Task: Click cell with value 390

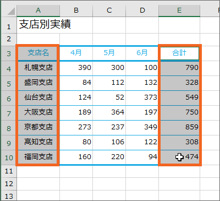Action: 76,68
